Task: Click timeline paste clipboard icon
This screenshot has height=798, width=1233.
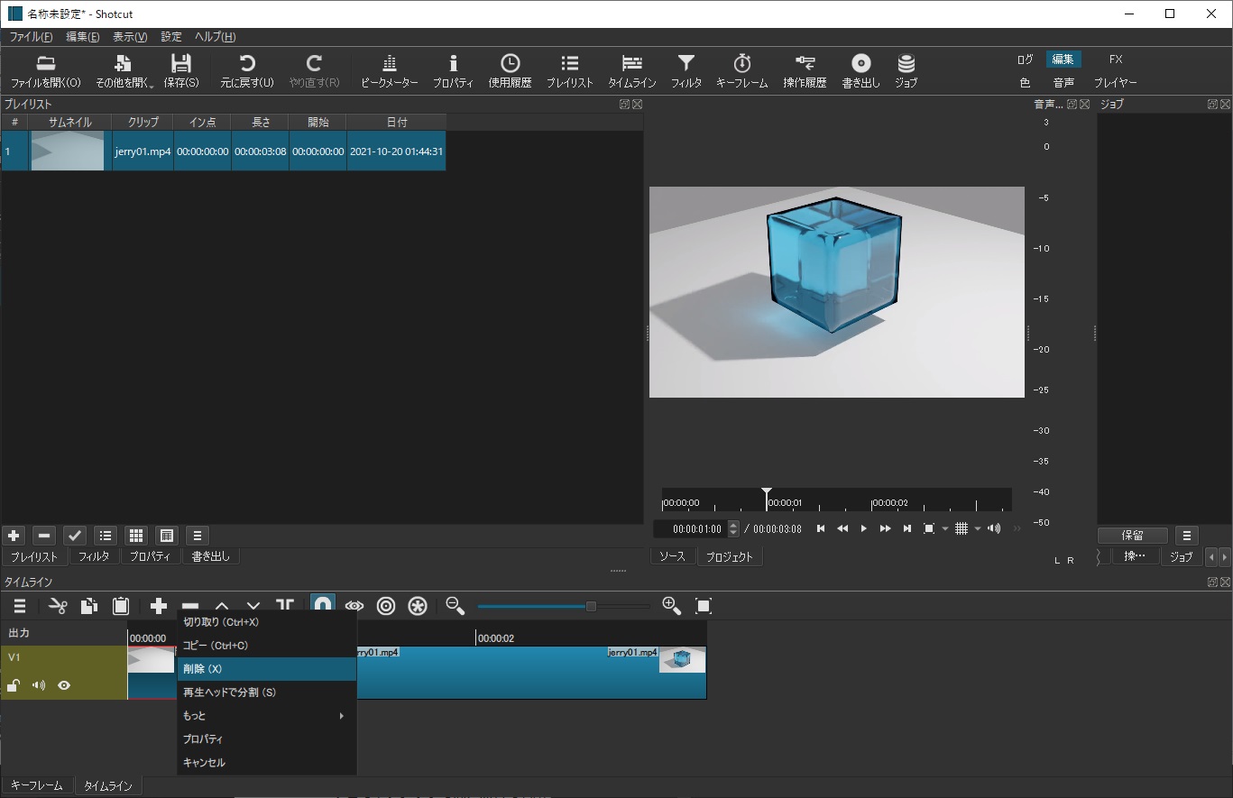Action: coord(121,606)
